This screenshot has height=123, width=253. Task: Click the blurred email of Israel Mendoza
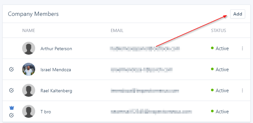tap(142, 70)
